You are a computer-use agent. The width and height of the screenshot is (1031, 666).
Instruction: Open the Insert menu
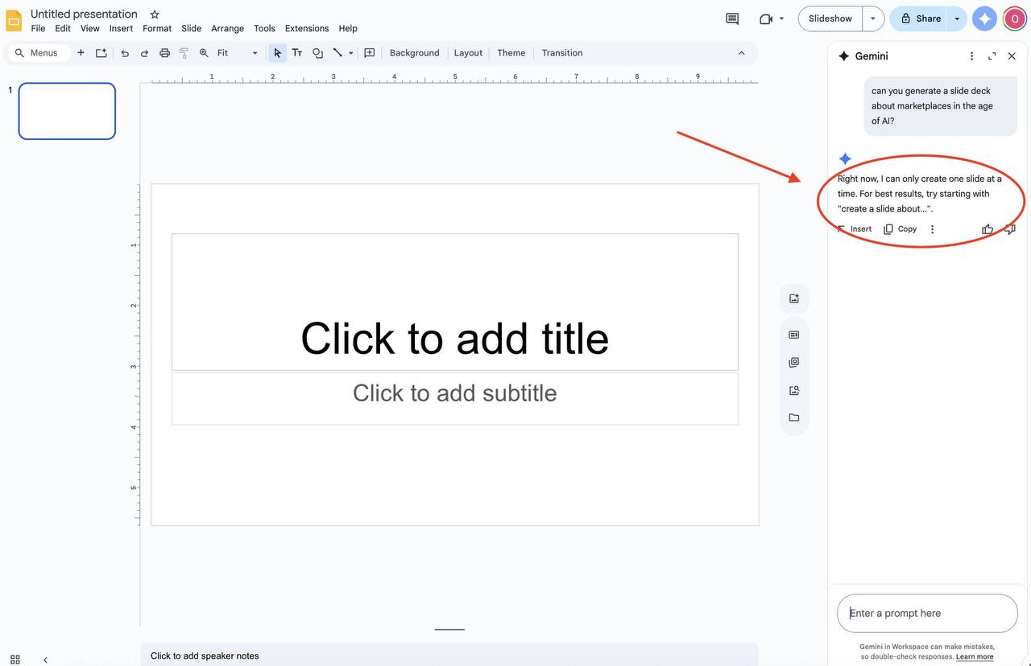121,28
